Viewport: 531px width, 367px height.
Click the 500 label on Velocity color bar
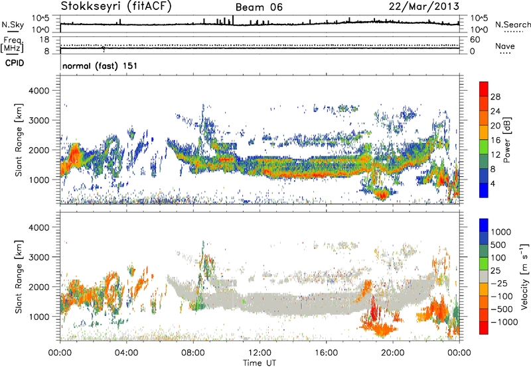[498, 244]
